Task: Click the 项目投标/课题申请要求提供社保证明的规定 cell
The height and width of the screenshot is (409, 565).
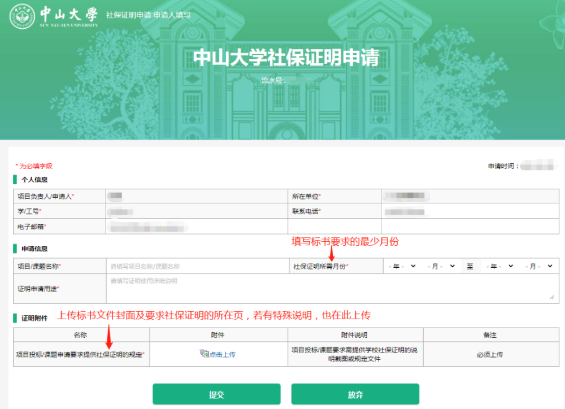Action: (80, 355)
